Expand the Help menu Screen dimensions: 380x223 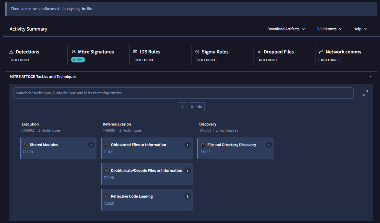360,29
